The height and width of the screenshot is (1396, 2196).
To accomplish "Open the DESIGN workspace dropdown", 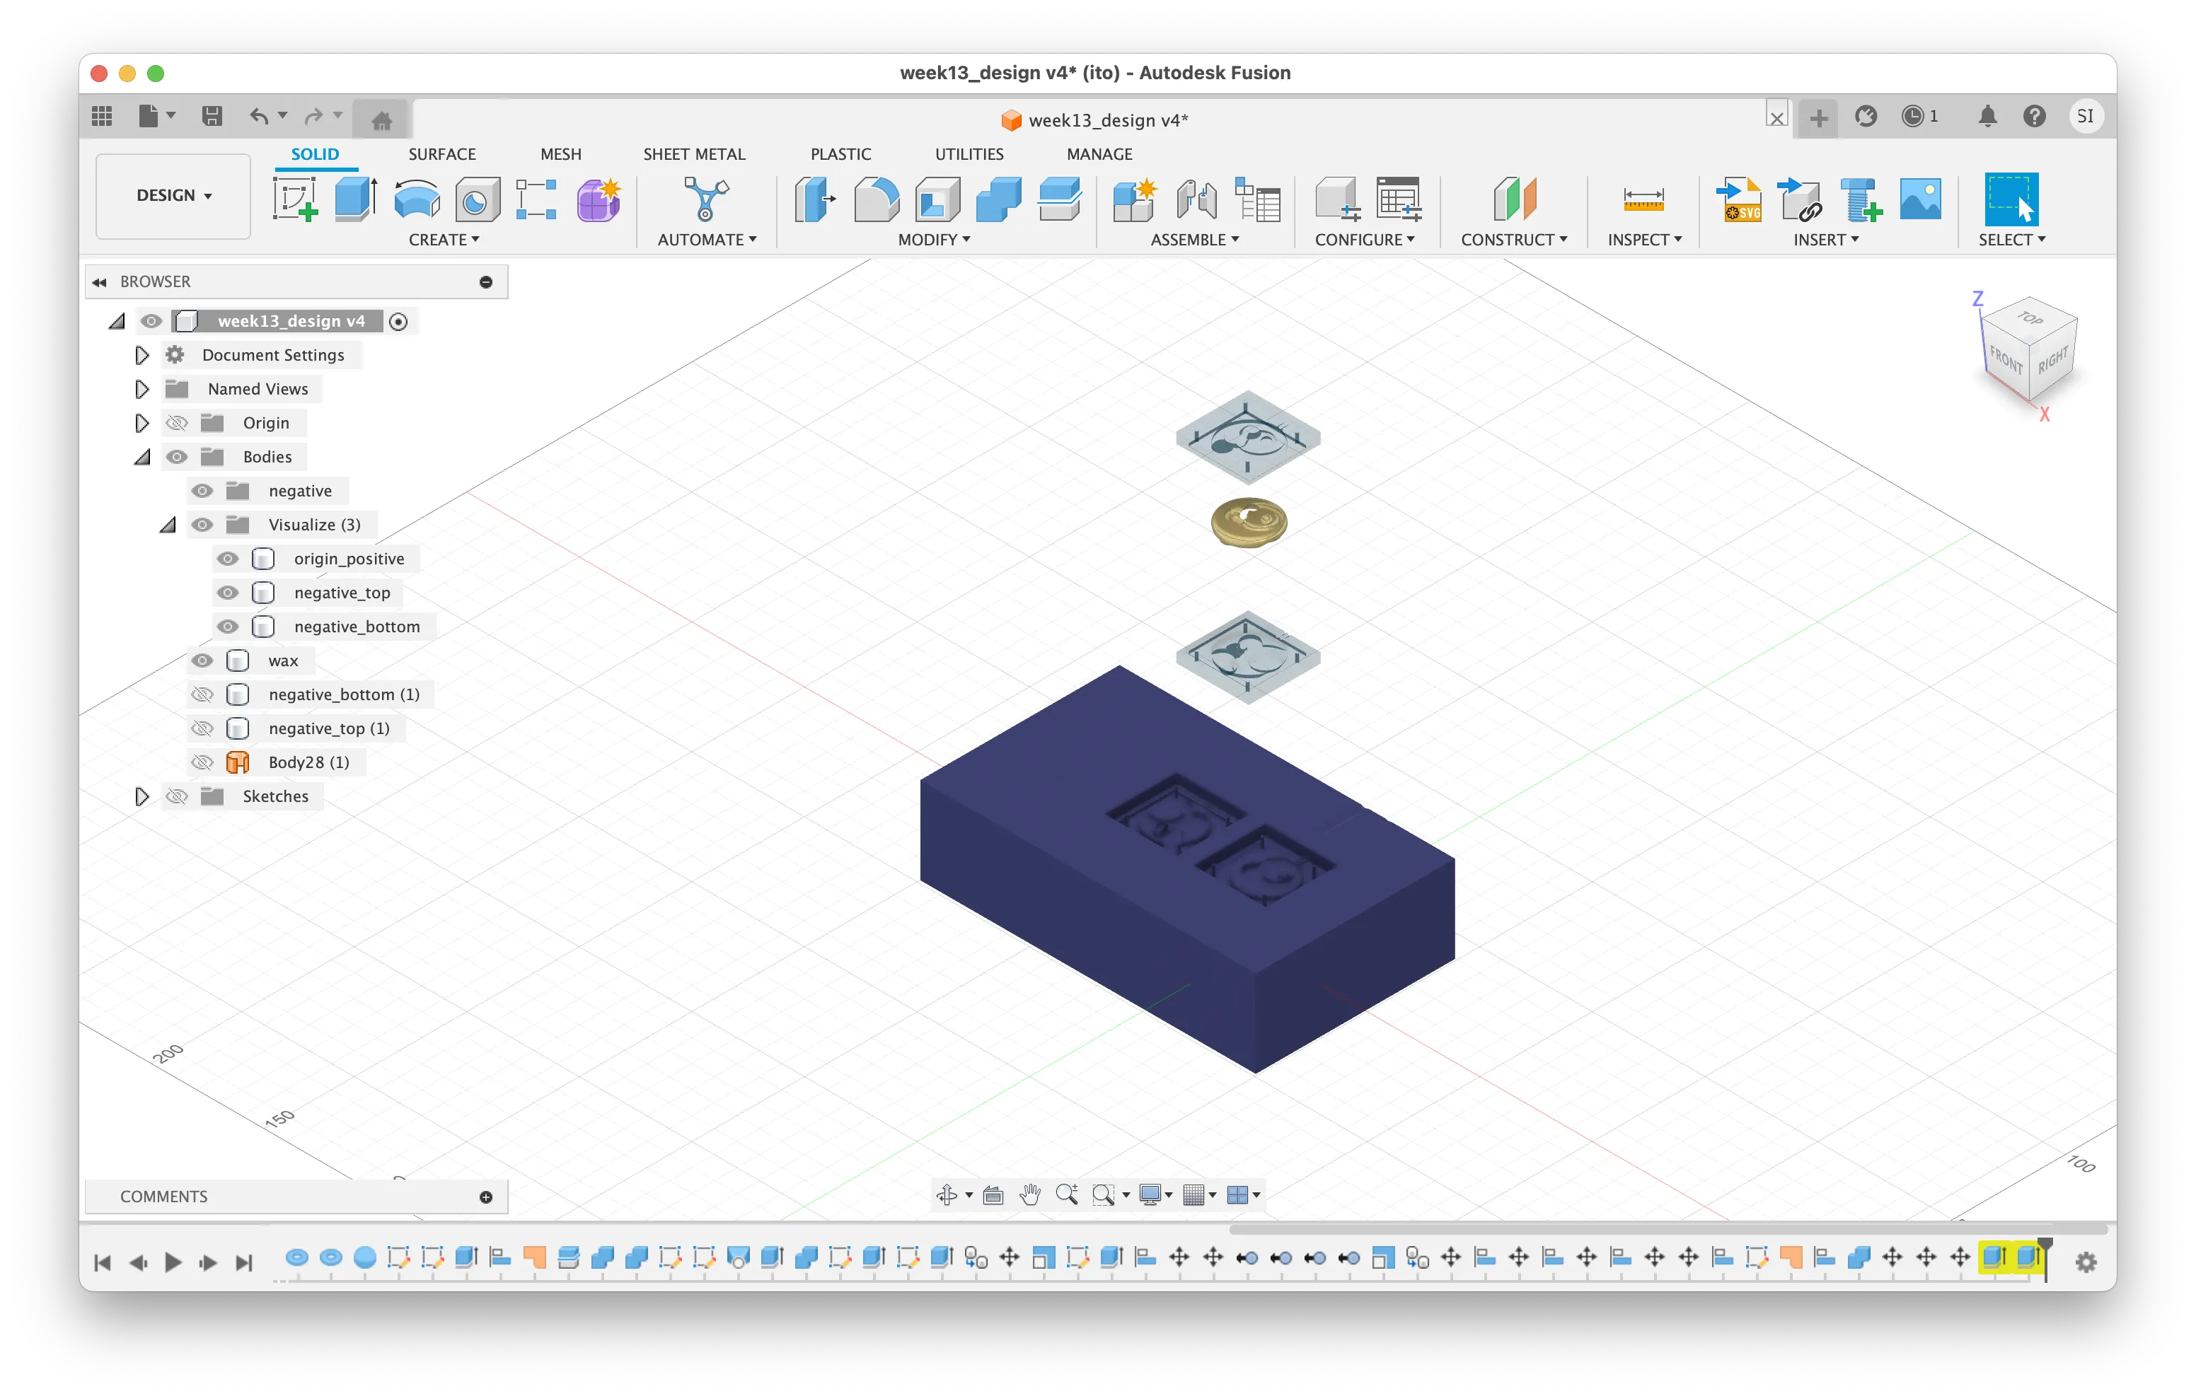I will (173, 195).
